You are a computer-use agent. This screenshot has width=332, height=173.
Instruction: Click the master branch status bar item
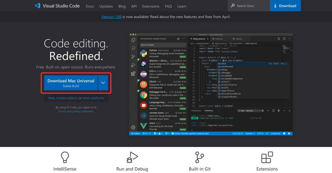[x=136, y=133]
